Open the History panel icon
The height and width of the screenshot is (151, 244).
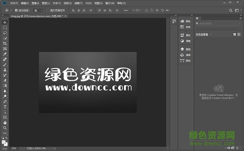tap(174, 21)
